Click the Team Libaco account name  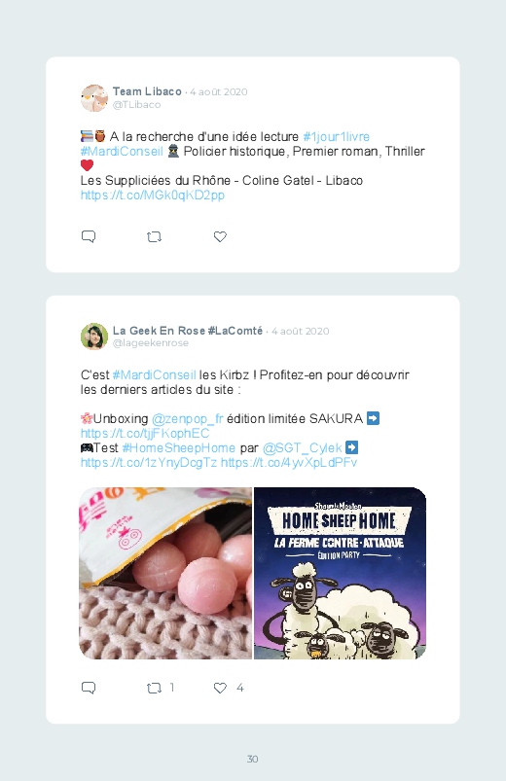147,91
